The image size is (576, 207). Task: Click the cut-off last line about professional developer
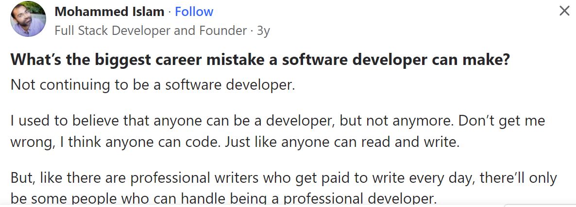coord(224,199)
